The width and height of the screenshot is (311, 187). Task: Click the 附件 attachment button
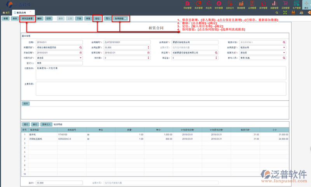pos(26,103)
